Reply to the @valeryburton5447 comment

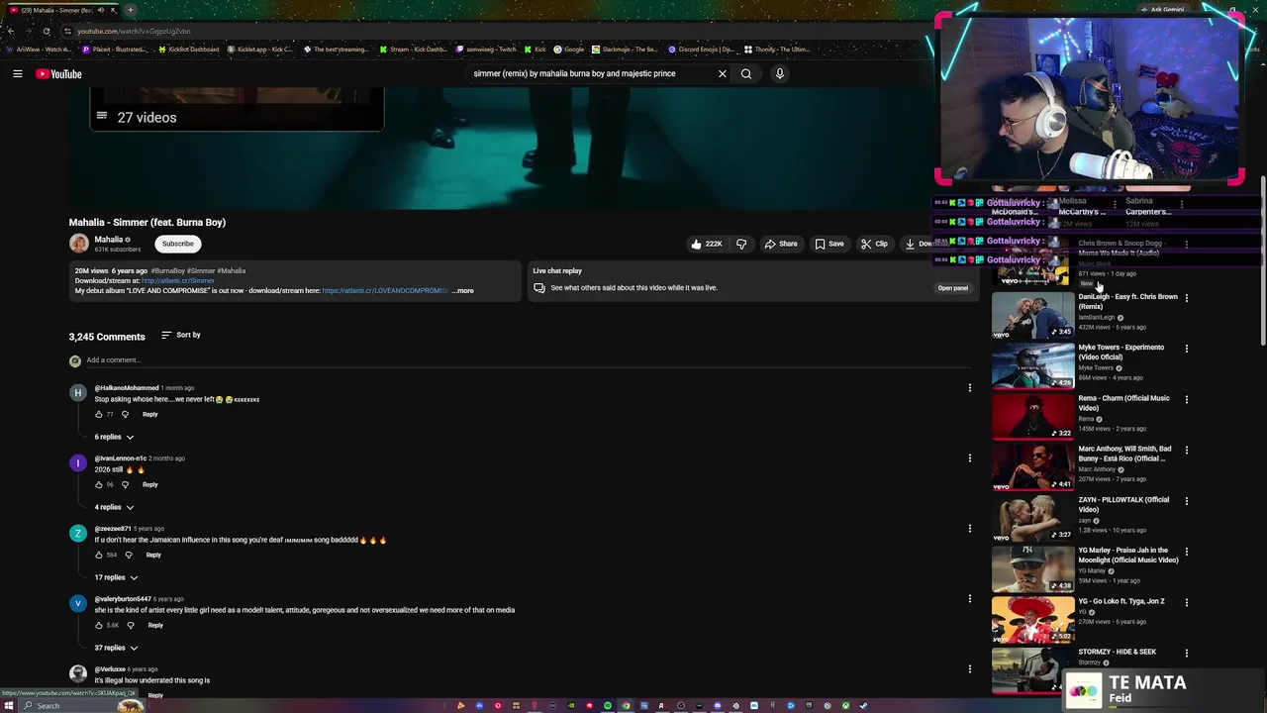pyautogui.click(x=155, y=625)
